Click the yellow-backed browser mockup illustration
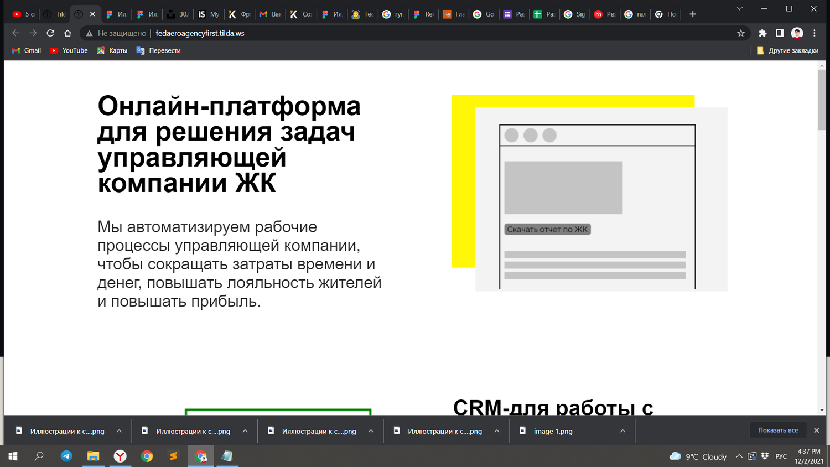Screen dimensions: 830x467 point(589,193)
